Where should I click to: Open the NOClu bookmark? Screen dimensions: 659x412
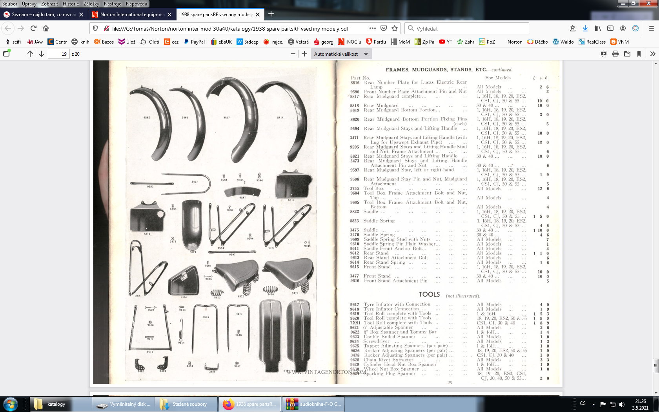pos(350,42)
